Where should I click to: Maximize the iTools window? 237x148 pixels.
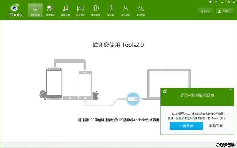click(228, 2)
